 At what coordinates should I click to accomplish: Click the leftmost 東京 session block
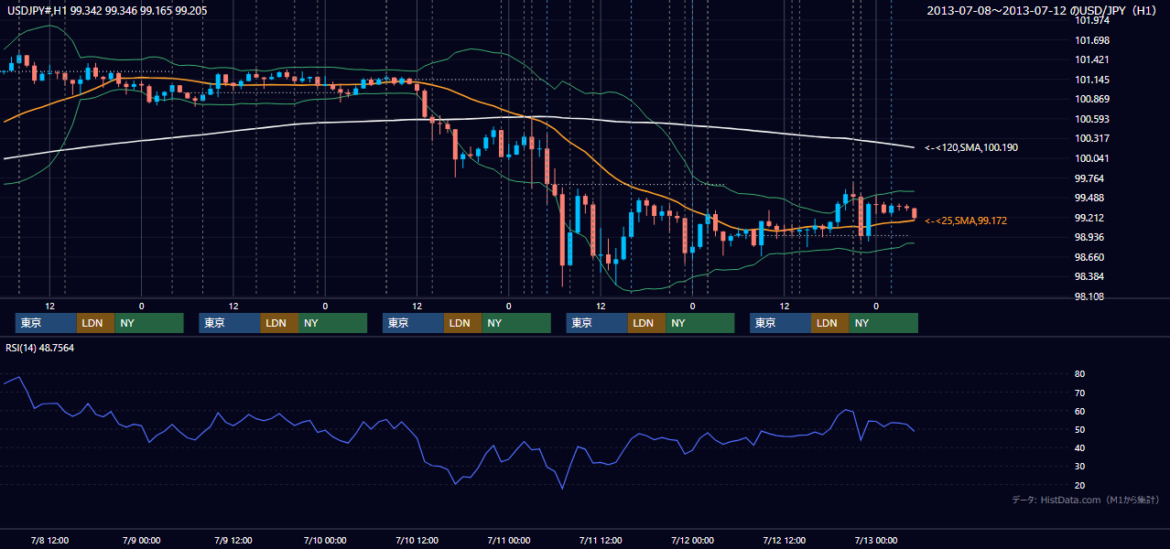[46, 323]
